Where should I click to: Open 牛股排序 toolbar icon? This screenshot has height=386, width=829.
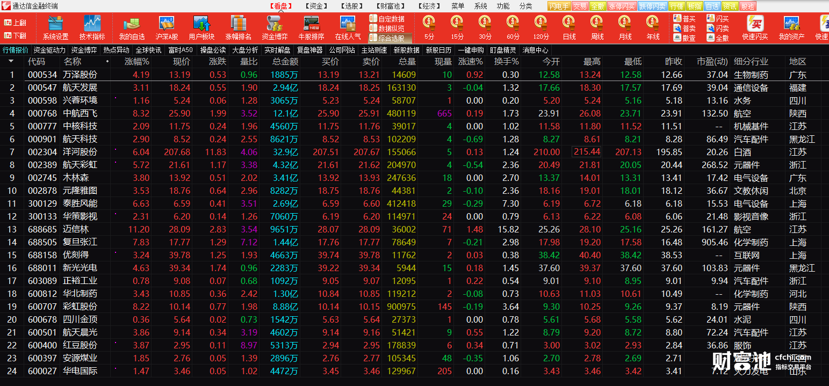click(x=311, y=28)
